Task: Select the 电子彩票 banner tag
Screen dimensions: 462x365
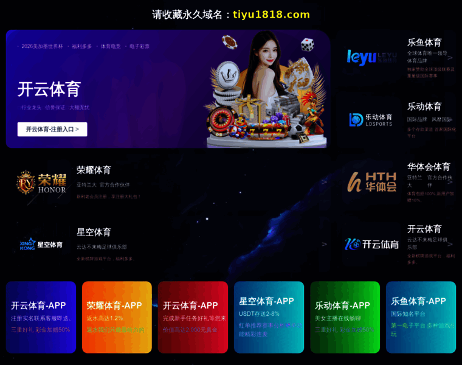Action: (139, 46)
